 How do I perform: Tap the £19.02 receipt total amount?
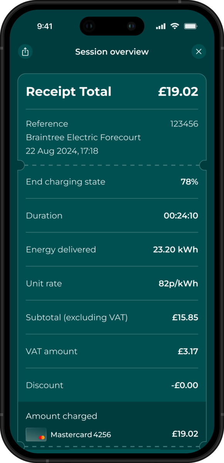178,92
